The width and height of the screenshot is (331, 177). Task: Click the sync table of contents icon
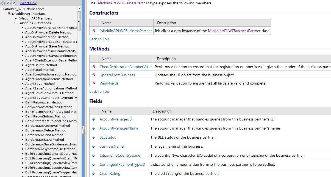pyautogui.click(x=2, y=3)
